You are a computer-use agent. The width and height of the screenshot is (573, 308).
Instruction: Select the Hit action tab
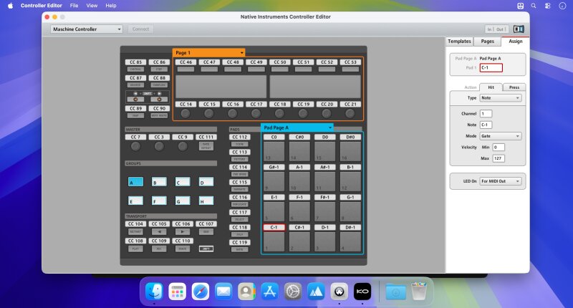(x=491, y=87)
